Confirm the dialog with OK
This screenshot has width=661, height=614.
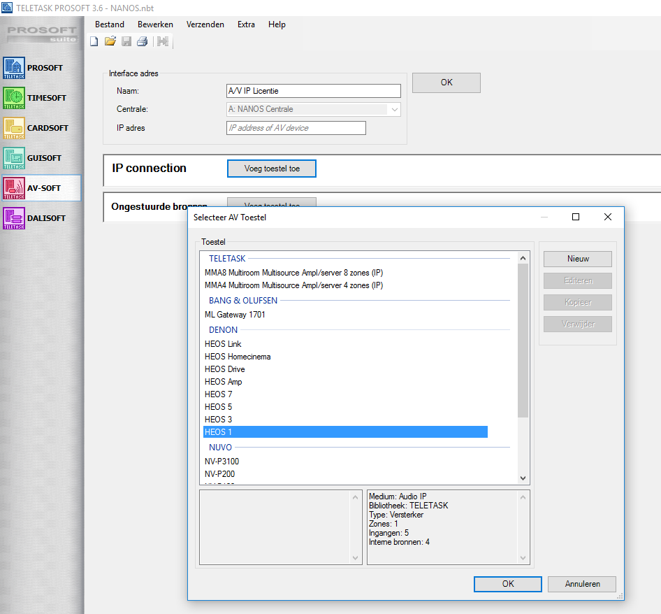[x=508, y=584]
